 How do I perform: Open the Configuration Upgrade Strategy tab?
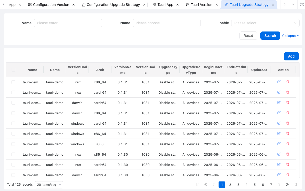[x=113, y=5]
